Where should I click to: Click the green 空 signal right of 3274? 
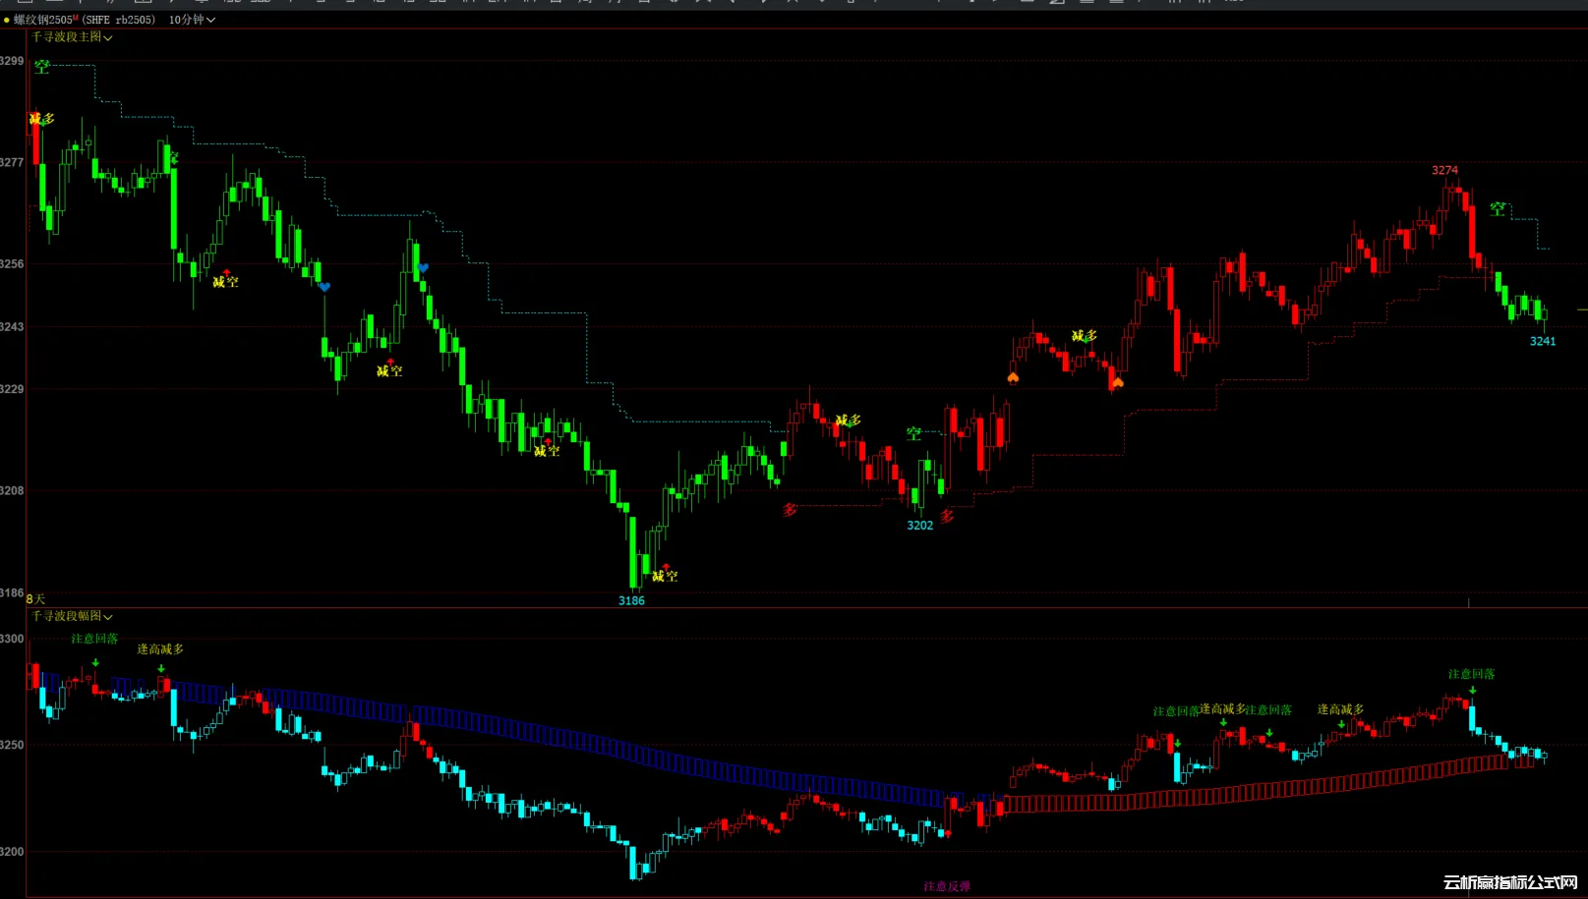click(1498, 209)
